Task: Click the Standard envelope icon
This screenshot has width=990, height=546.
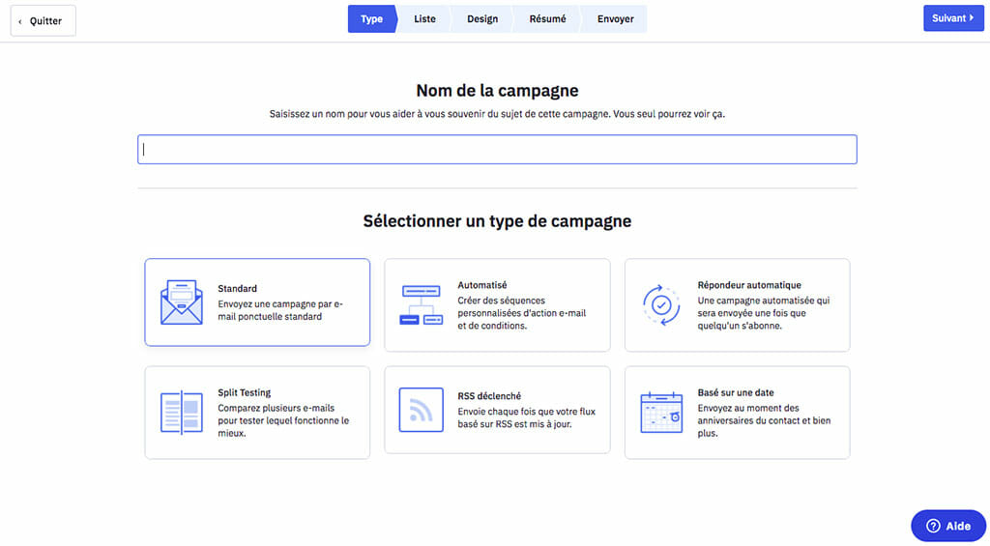Action: (181, 302)
